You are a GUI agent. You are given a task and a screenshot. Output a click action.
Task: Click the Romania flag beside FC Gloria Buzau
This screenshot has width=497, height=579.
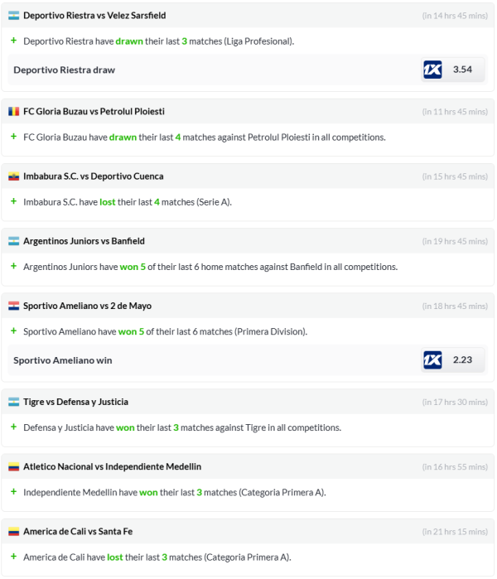13,112
